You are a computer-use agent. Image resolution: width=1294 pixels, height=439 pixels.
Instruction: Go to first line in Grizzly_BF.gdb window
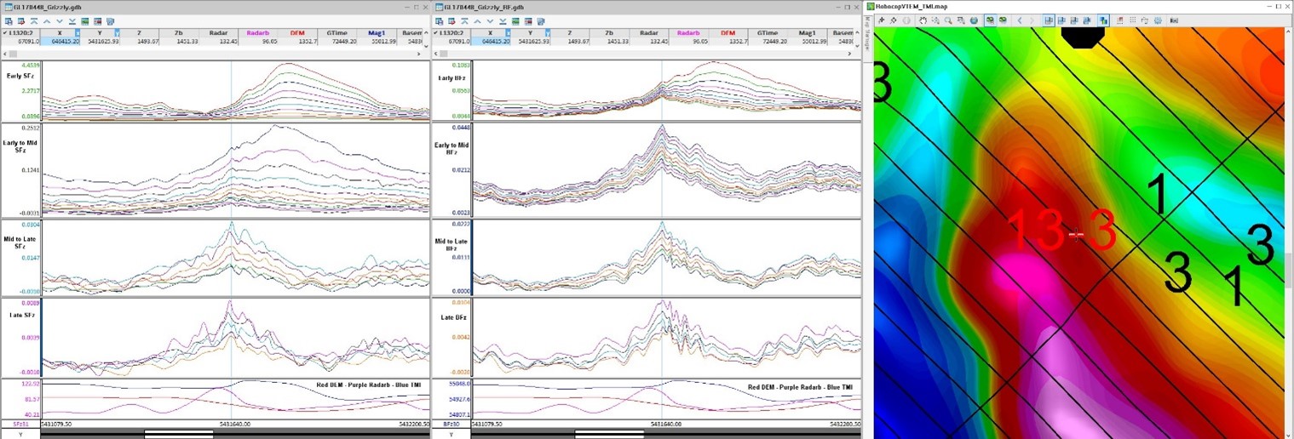[466, 21]
